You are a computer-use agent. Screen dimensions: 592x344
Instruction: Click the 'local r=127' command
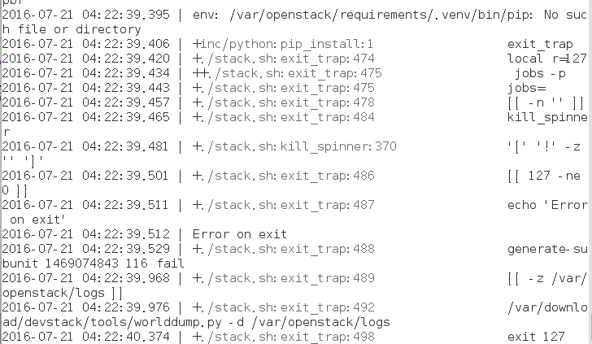pos(546,59)
